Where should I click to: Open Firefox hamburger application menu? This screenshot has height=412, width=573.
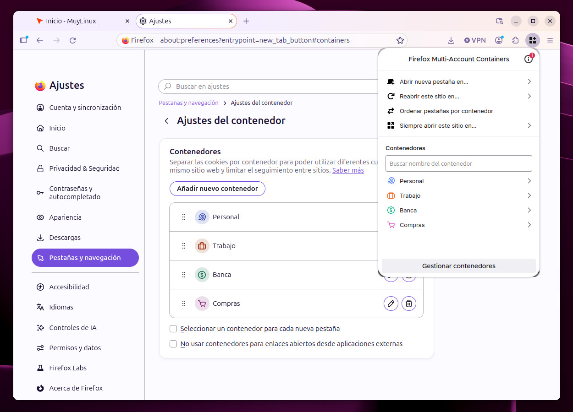[550, 40]
